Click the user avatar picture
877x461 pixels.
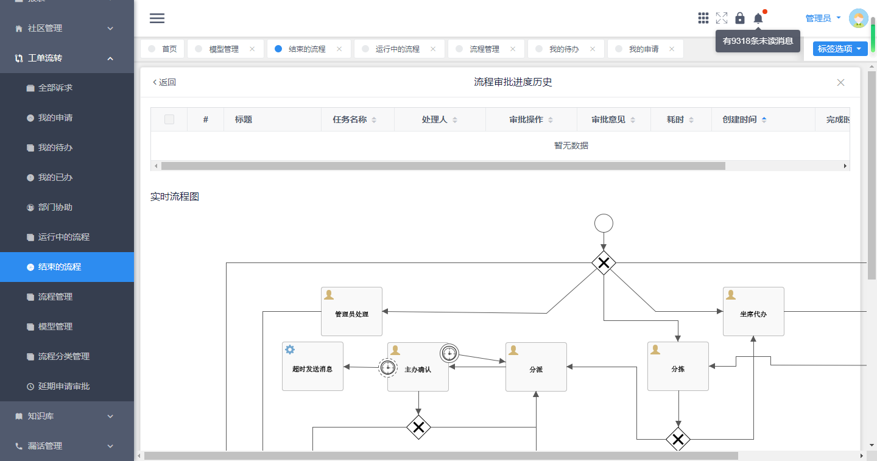859,18
